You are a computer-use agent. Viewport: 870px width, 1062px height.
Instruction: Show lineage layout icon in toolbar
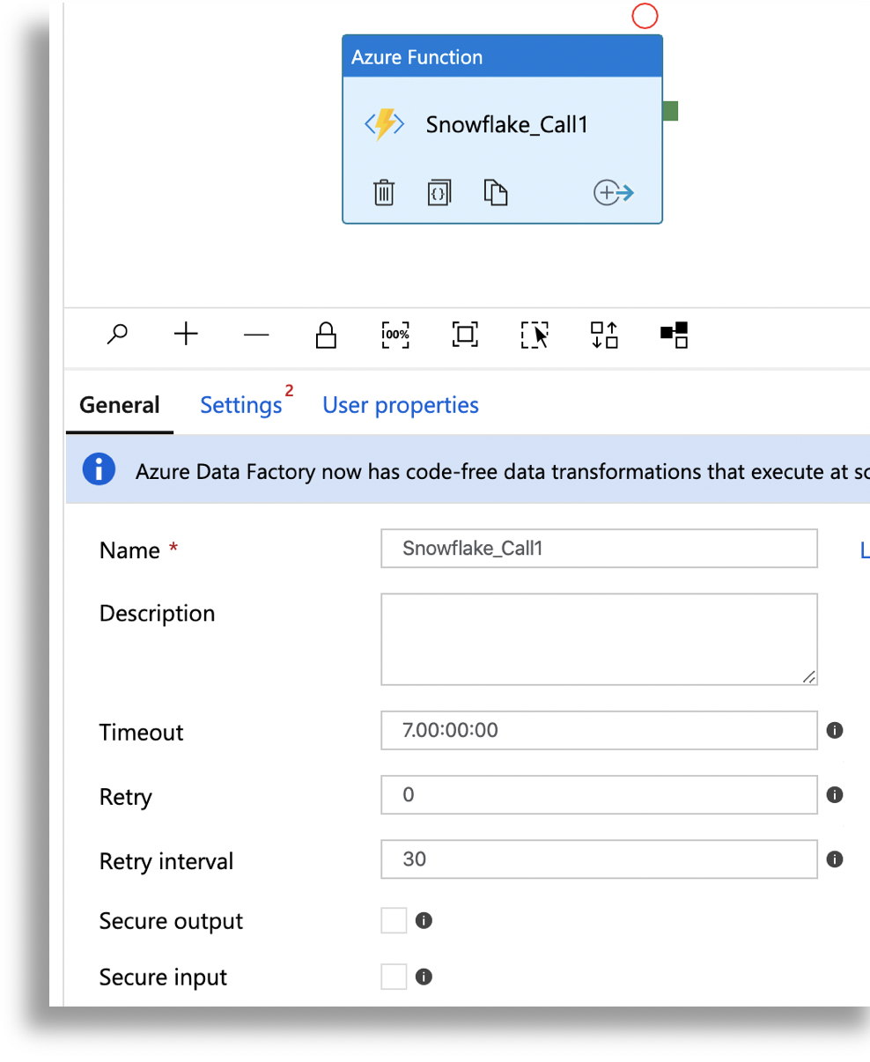[675, 335]
